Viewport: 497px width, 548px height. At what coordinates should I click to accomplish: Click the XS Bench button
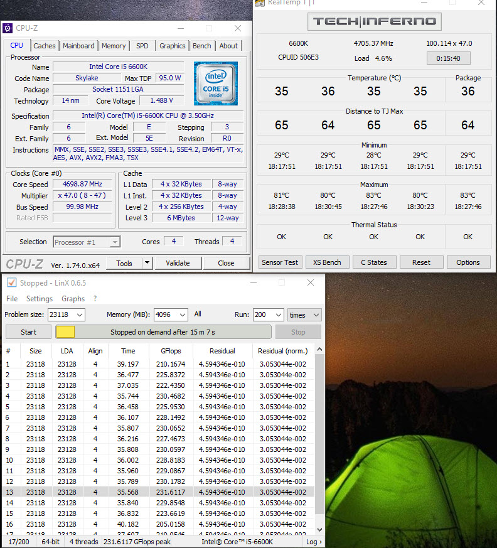327,262
